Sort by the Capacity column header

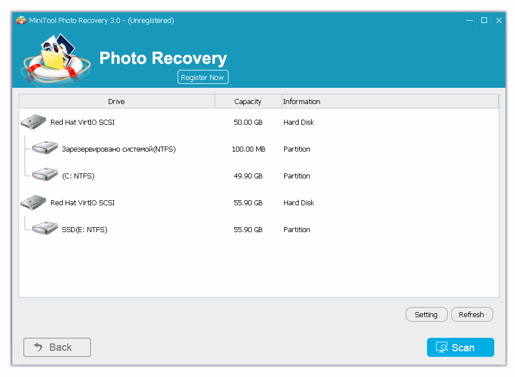pyautogui.click(x=248, y=102)
